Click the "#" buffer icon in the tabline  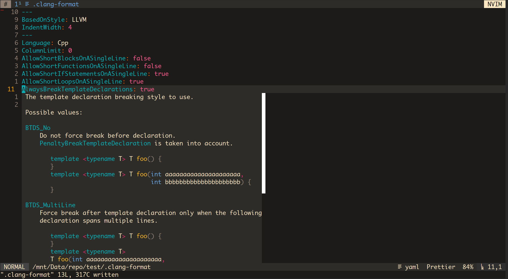coord(6,4)
